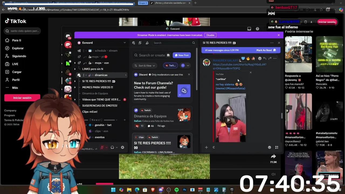
Task: Open Windows Start menu
Action: pyautogui.click(x=113, y=190)
